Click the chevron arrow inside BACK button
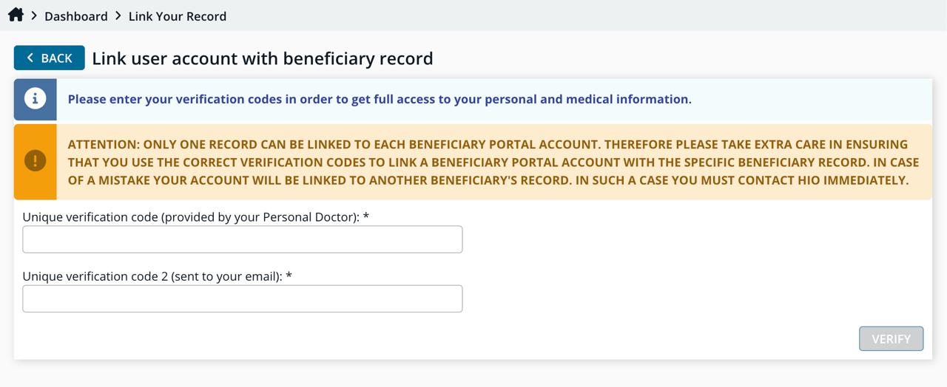Screen dimensions: 947x387 coord(30,58)
